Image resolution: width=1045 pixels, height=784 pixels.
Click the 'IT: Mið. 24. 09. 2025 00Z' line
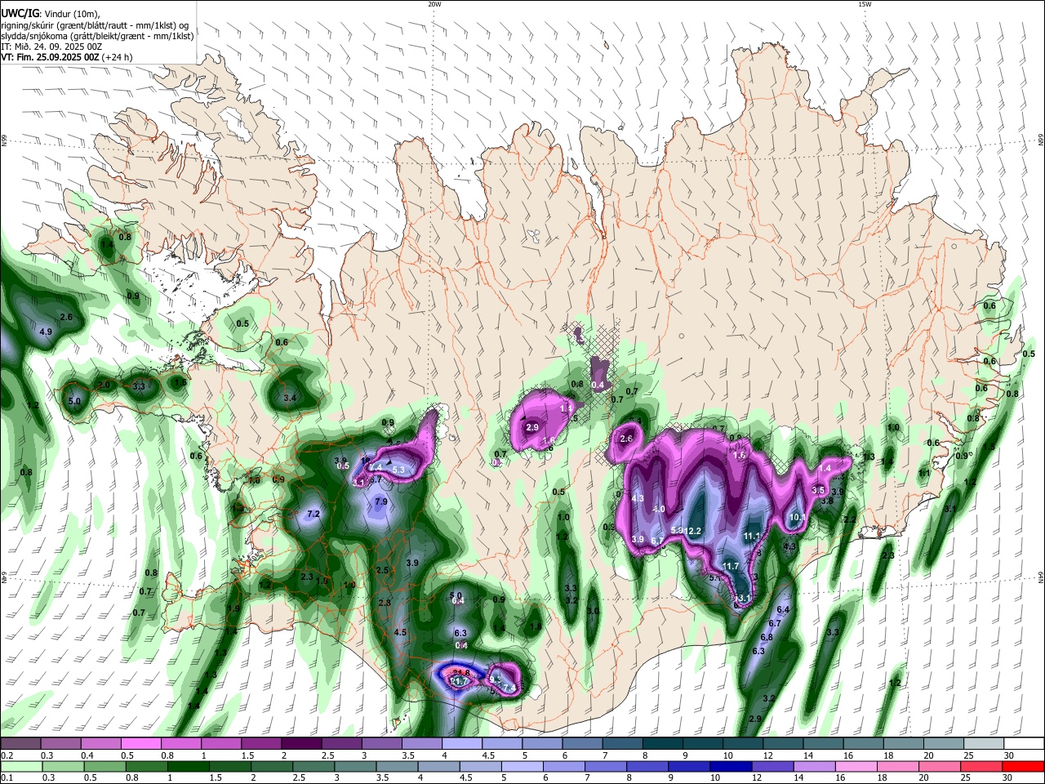pos(51,47)
